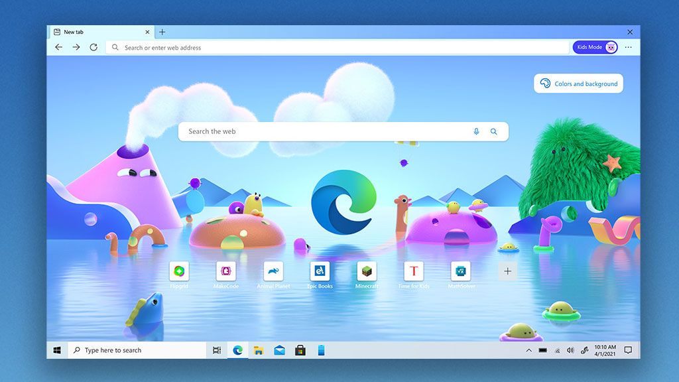Open Task View on the taskbar
This screenshot has height=382, width=679.
click(217, 350)
